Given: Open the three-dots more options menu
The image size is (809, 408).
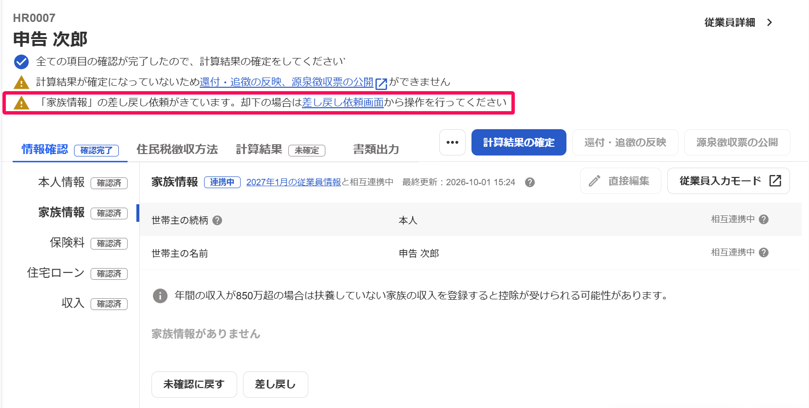Looking at the screenshot, I should [452, 142].
